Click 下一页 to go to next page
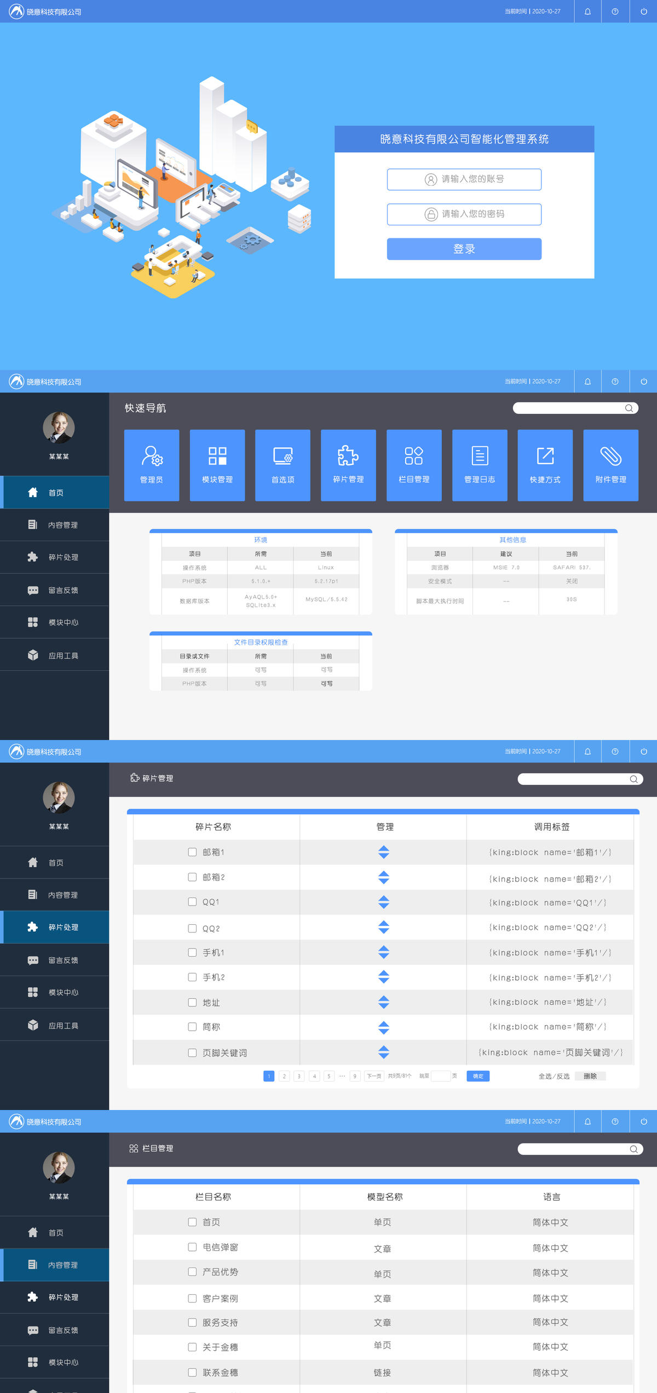 point(374,1076)
